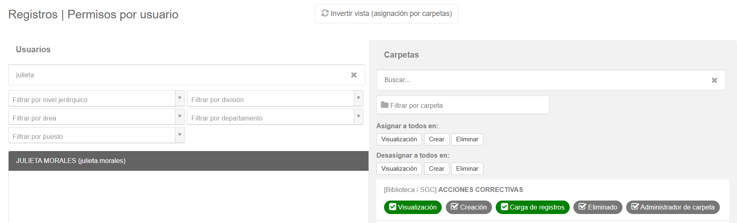Click Eliminar under Desasignar a todos en
737x223 pixels.
[x=467, y=169]
